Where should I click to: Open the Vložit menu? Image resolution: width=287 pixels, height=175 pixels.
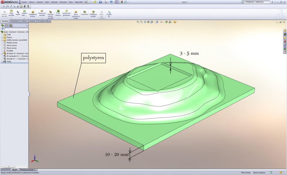pos(47,2)
